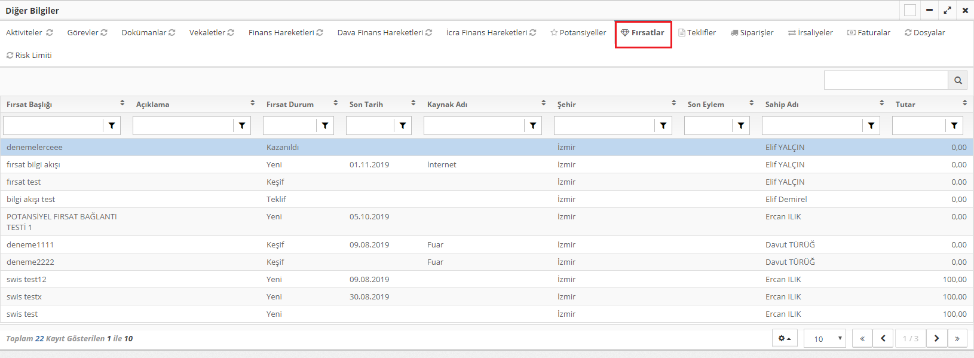Switch to the Teklifler tab
This screenshot has height=358, width=974.
(x=697, y=32)
